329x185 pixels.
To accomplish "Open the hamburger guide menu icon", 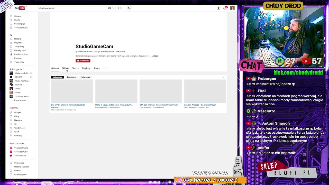I will click(10, 8).
